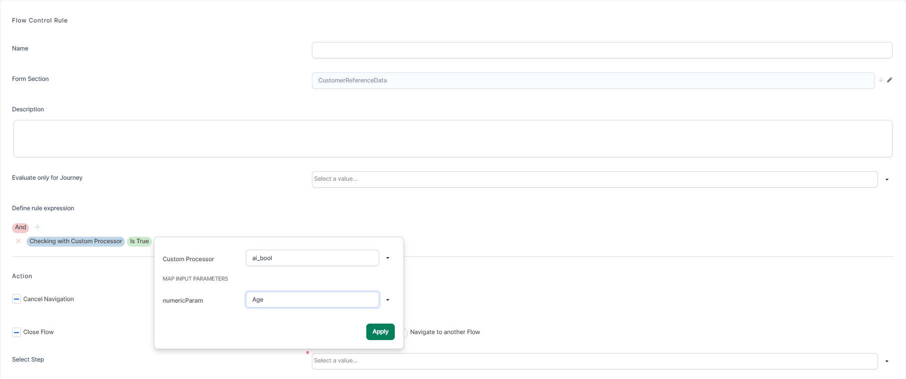The image size is (906, 379).
Task: Click the down arrow icon beside Form Section
Action: [x=881, y=80]
